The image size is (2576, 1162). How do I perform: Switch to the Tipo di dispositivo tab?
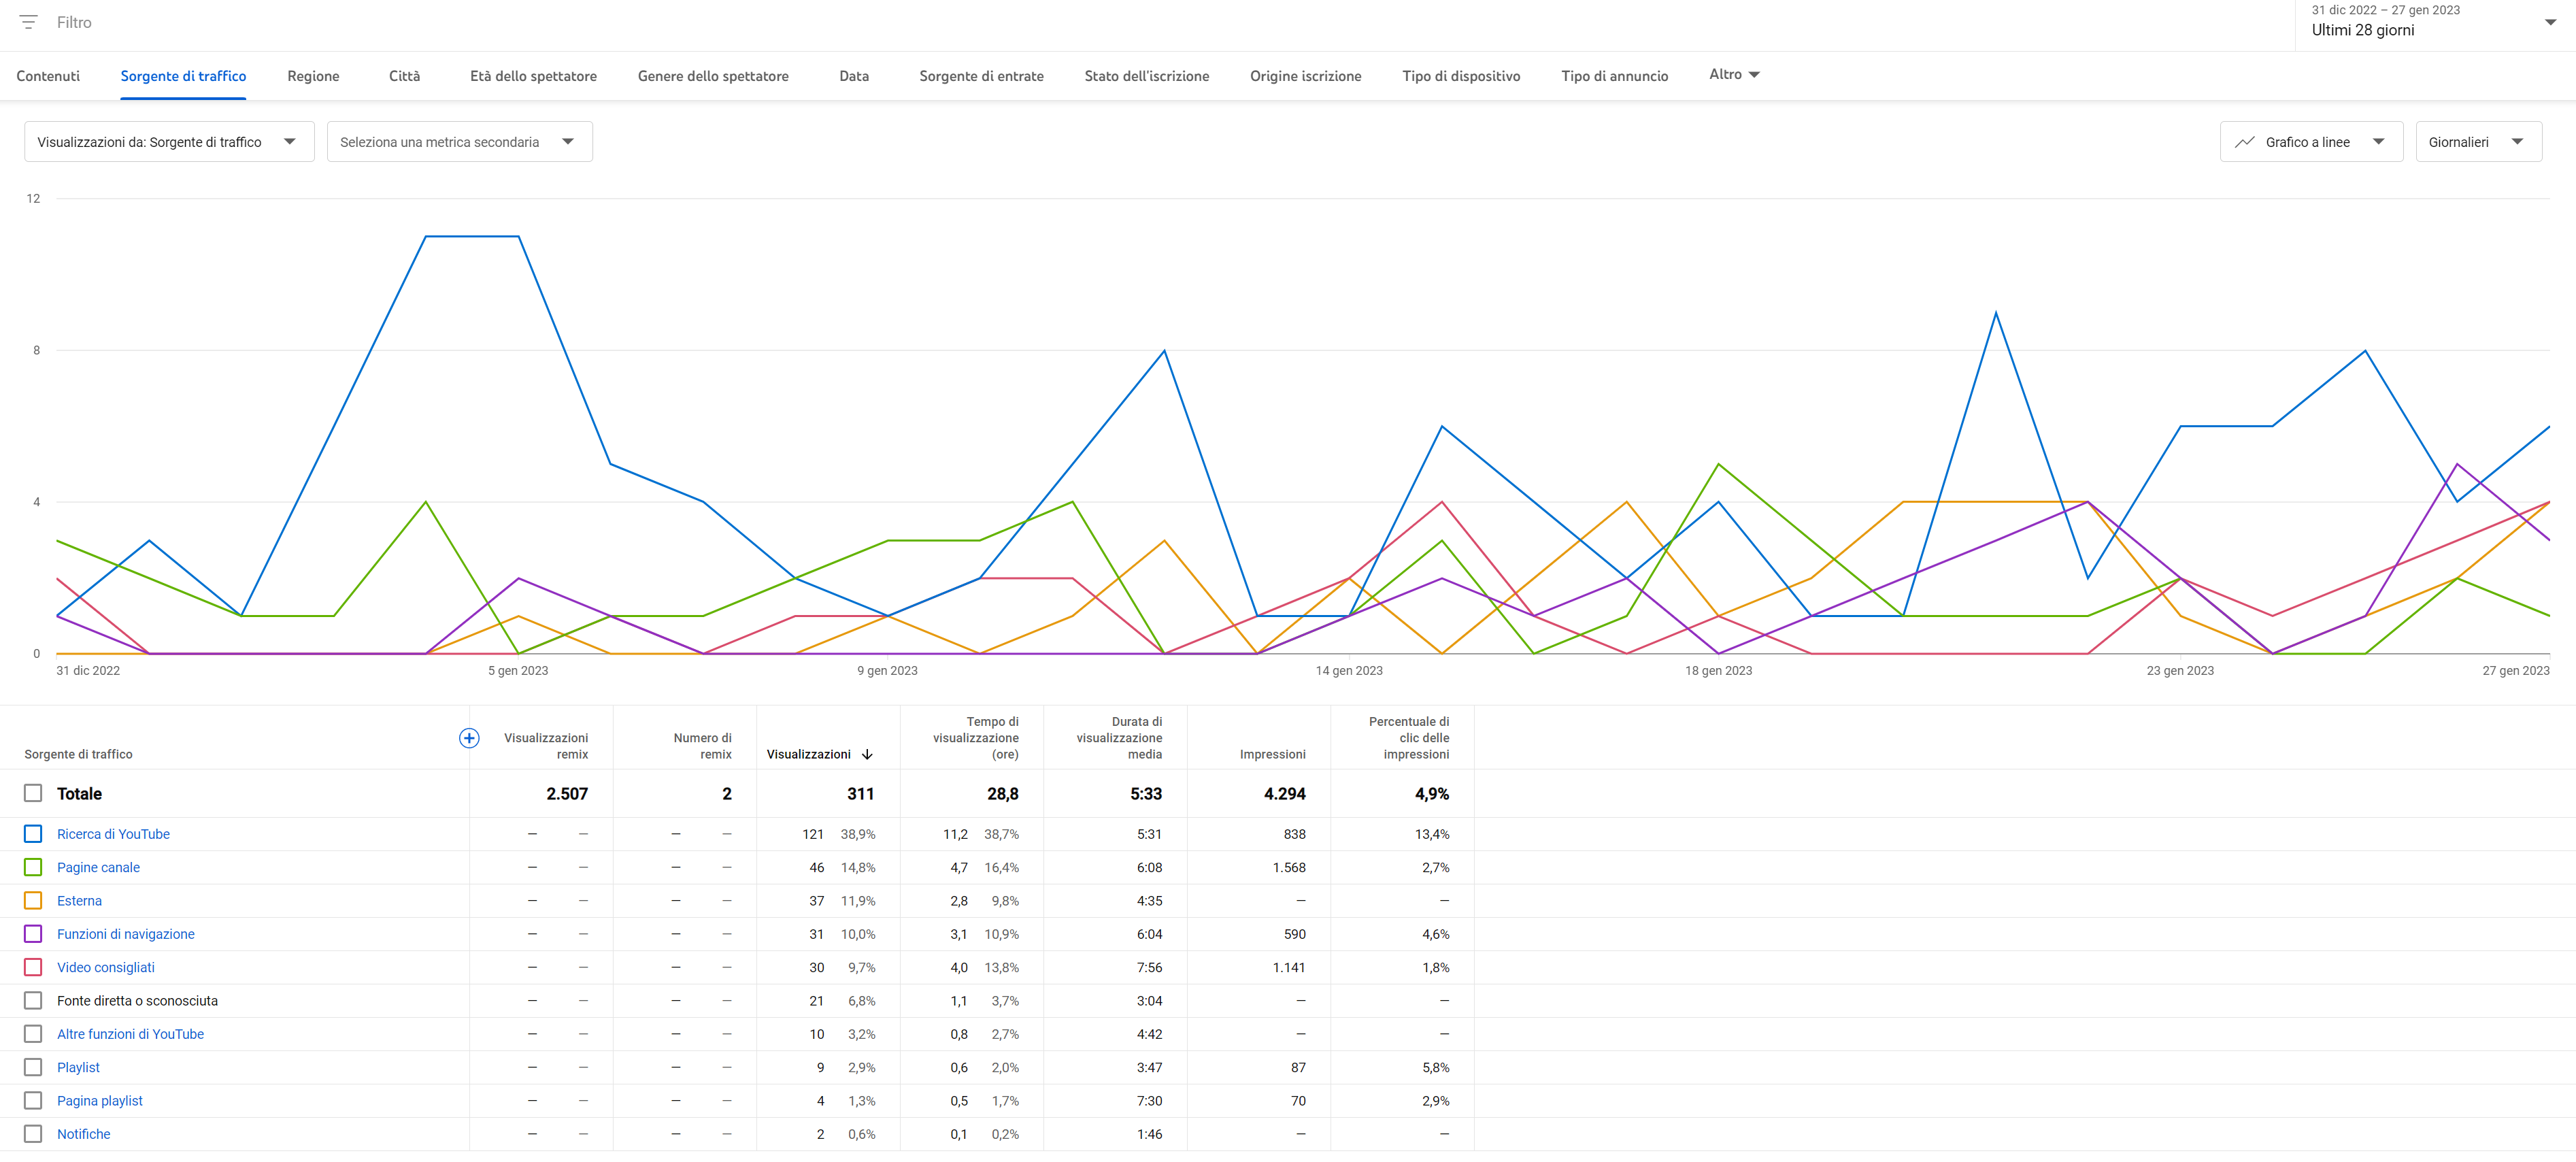pos(1461,76)
